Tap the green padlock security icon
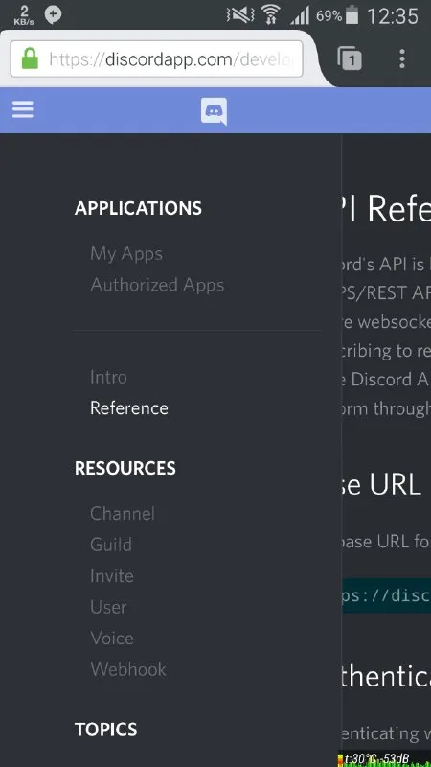Viewport: 431px width, 767px height. (x=30, y=58)
